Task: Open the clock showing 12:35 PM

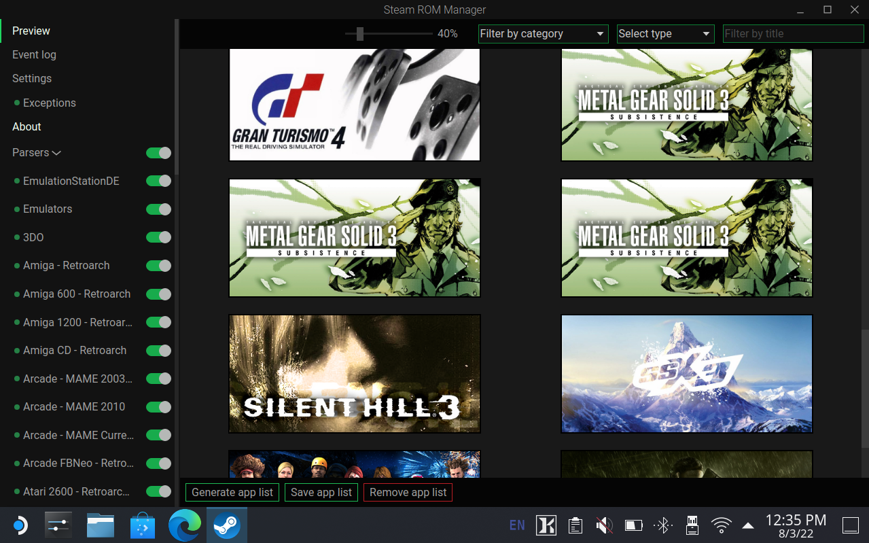Action: pos(796,525)
